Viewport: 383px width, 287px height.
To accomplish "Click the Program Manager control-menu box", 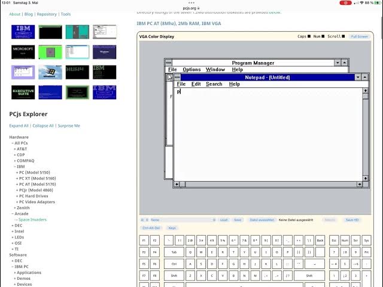I will tap(168, 63).
